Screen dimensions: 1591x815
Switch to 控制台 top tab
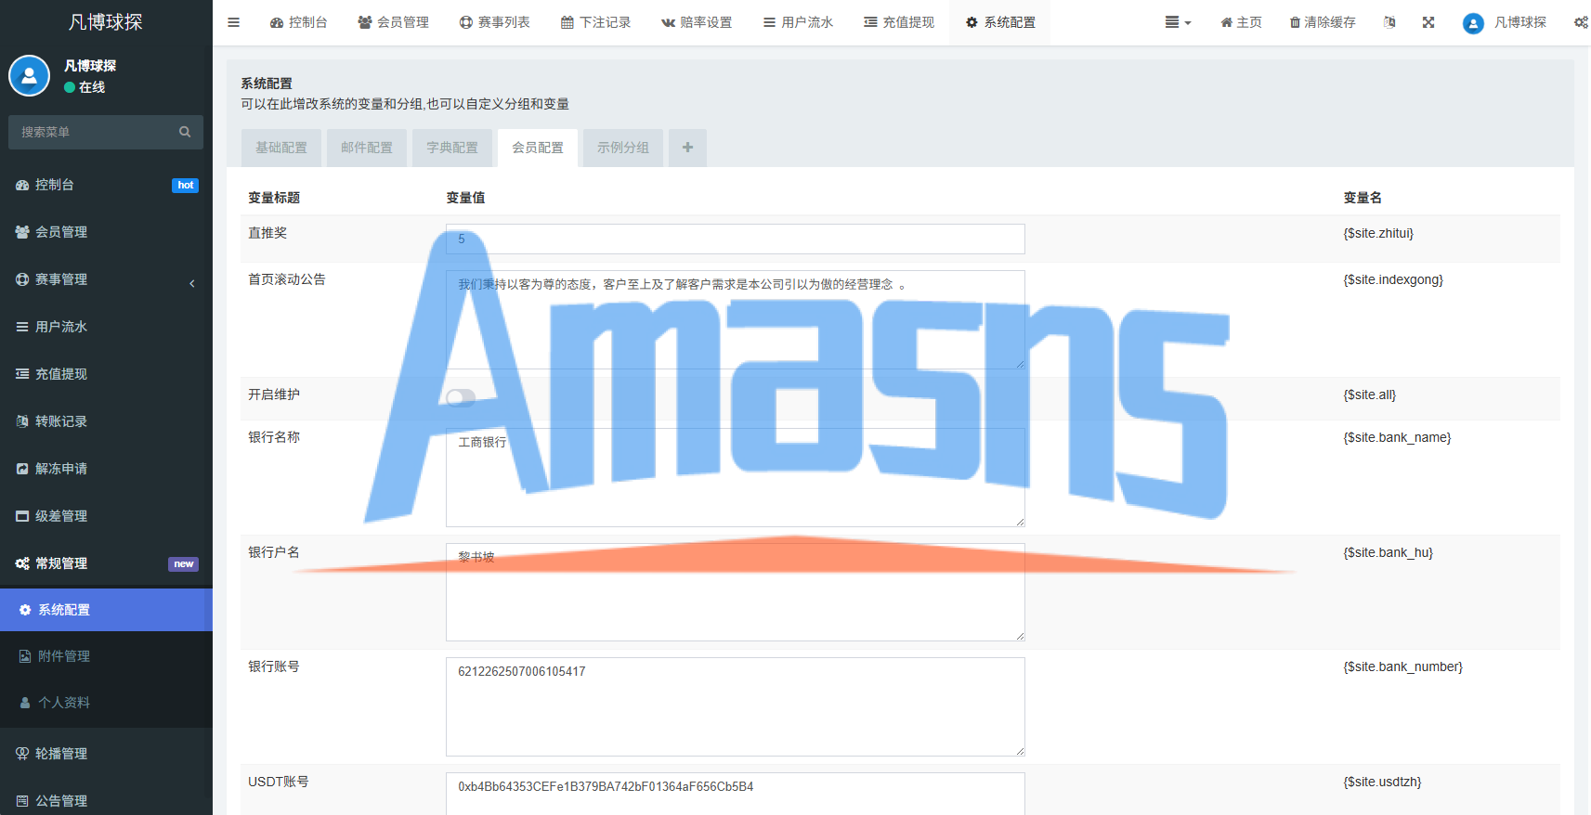pos(298,22)
